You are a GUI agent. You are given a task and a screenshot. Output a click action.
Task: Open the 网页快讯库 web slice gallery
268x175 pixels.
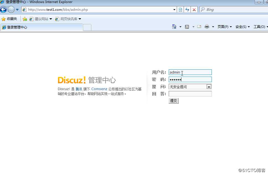(68, 19)
